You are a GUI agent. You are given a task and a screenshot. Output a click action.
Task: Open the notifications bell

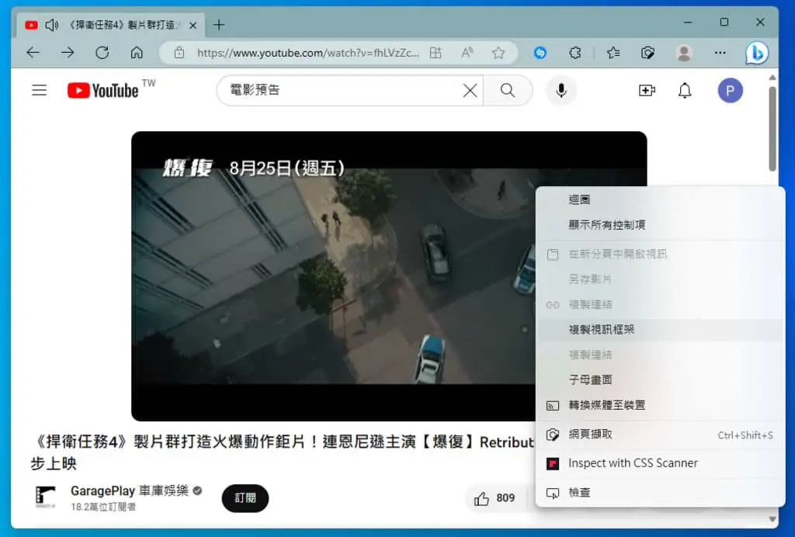coord(685,91)
